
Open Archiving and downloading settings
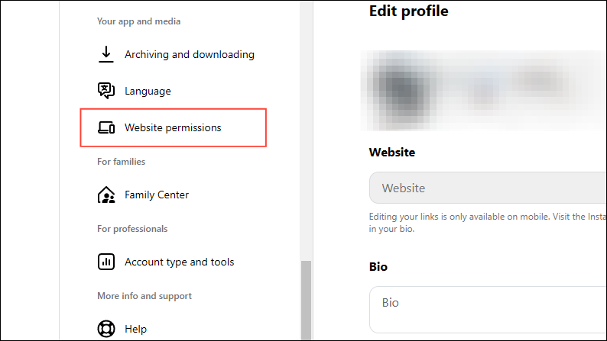(190, 54)
